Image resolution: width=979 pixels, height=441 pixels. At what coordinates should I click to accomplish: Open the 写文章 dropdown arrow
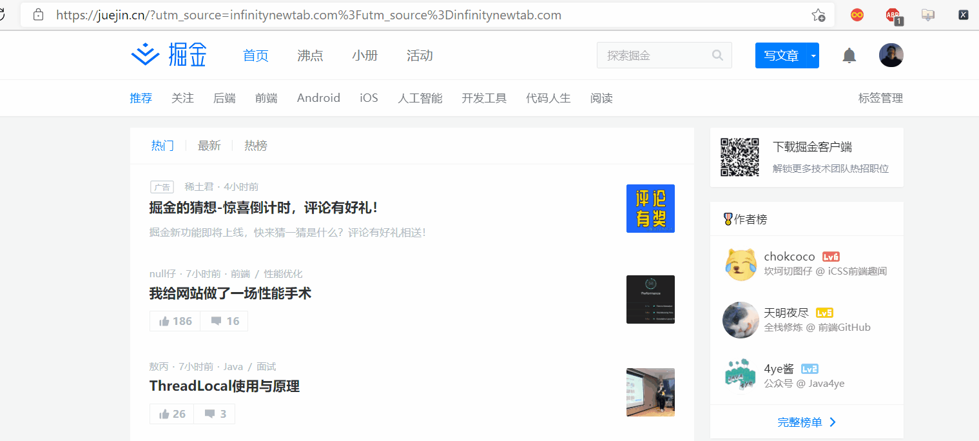[x=813, y=55]
